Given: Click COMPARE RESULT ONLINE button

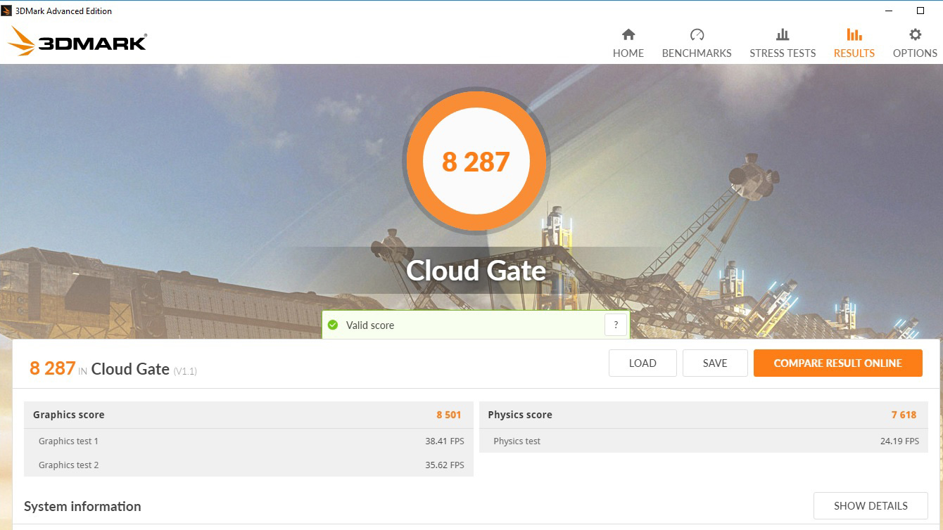Looking at the screenshot, I should (837, 363).
